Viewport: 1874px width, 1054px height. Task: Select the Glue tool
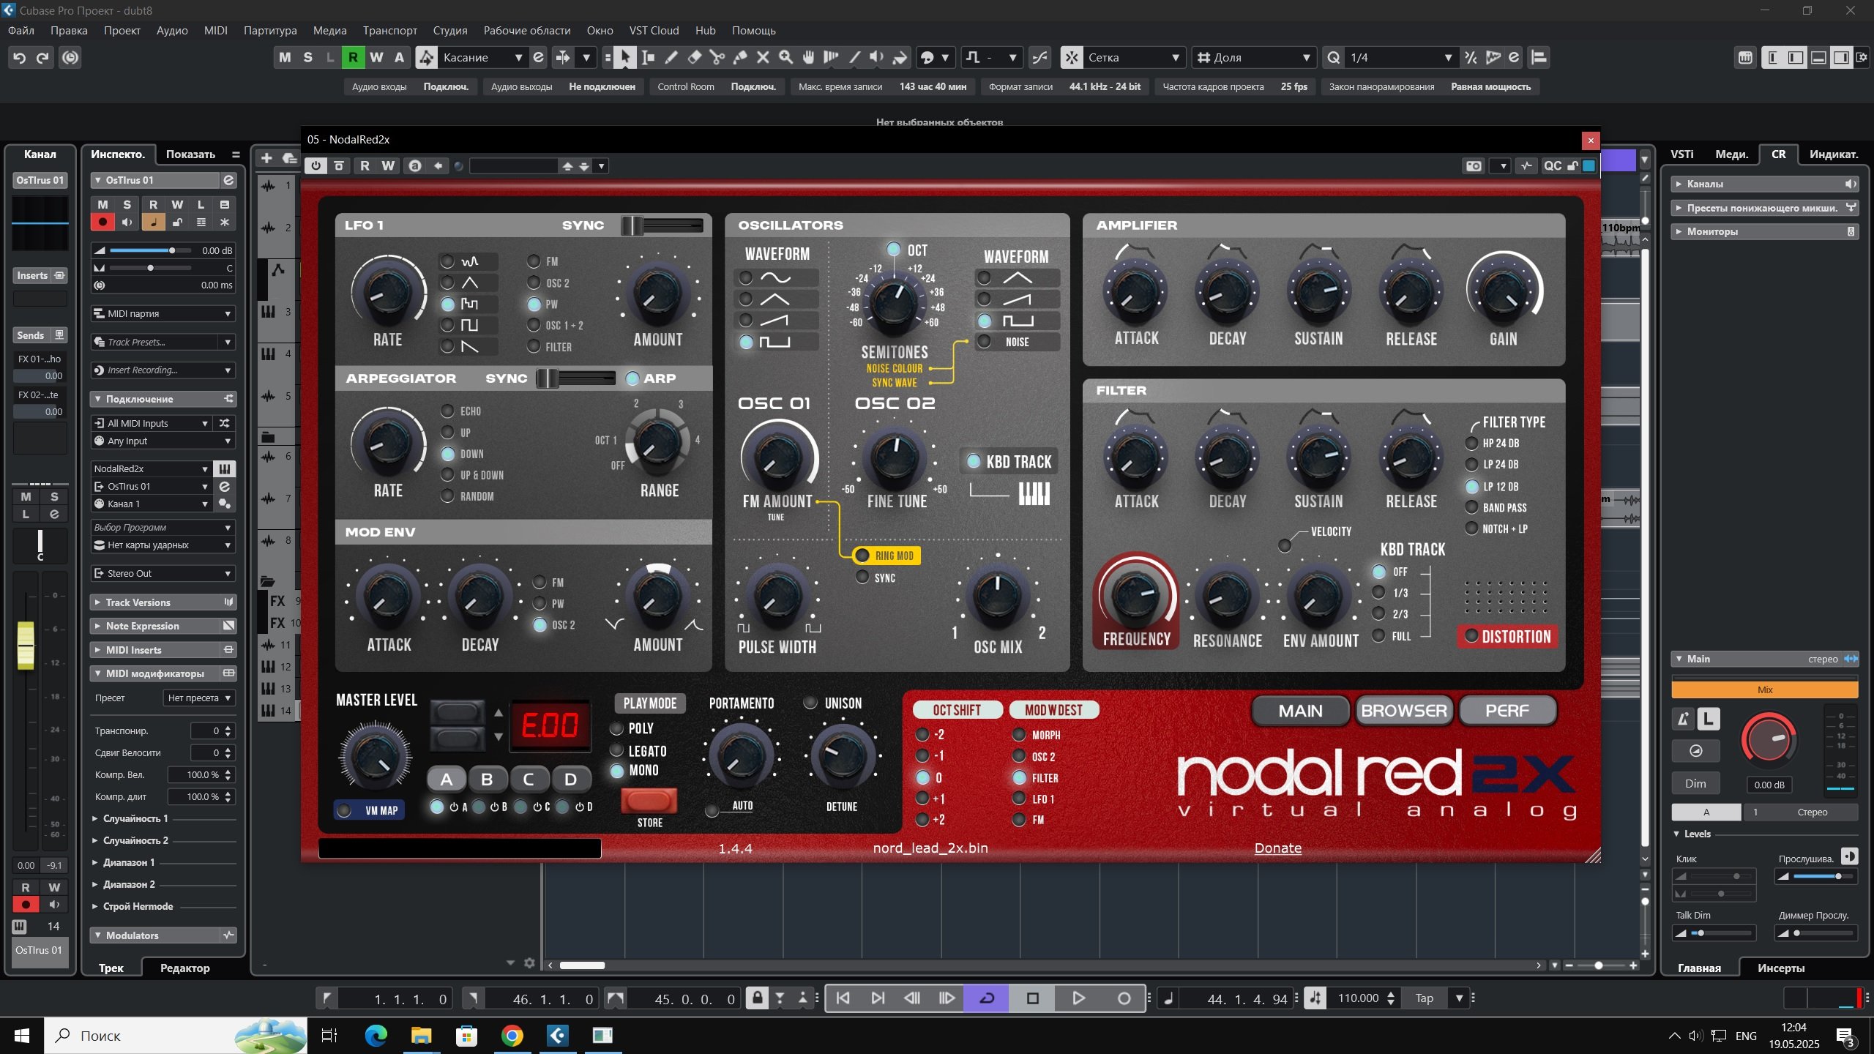(740, 57)
